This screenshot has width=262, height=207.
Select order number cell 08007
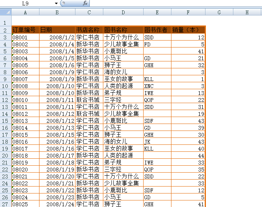coord(26,79)
